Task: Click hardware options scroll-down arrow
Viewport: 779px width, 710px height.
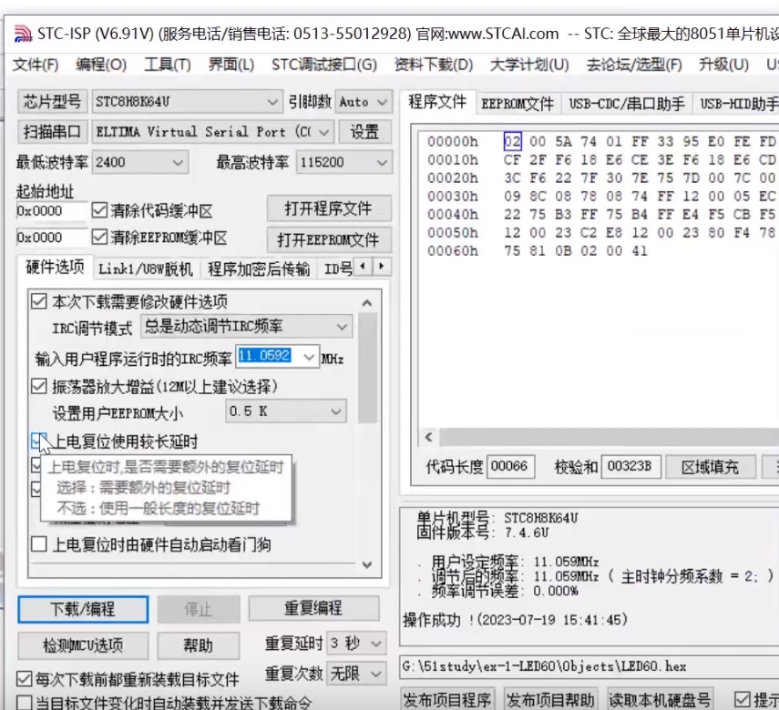Action: (x=367, y=564)
